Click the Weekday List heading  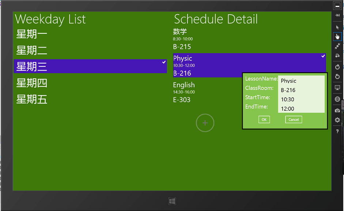coord(50,19)
